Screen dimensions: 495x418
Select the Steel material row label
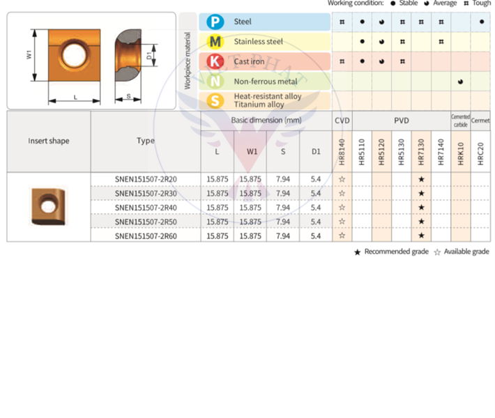coord(243,22)
